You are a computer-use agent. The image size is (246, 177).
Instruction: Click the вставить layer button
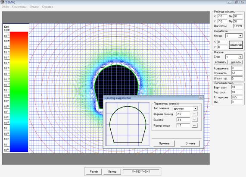coord(221,62)
